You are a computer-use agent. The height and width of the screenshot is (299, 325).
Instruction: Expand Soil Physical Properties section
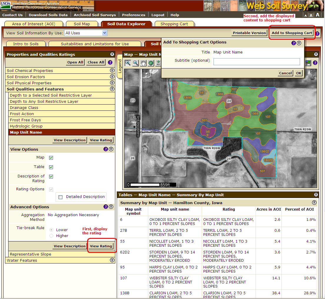click(x=112, y=83)
